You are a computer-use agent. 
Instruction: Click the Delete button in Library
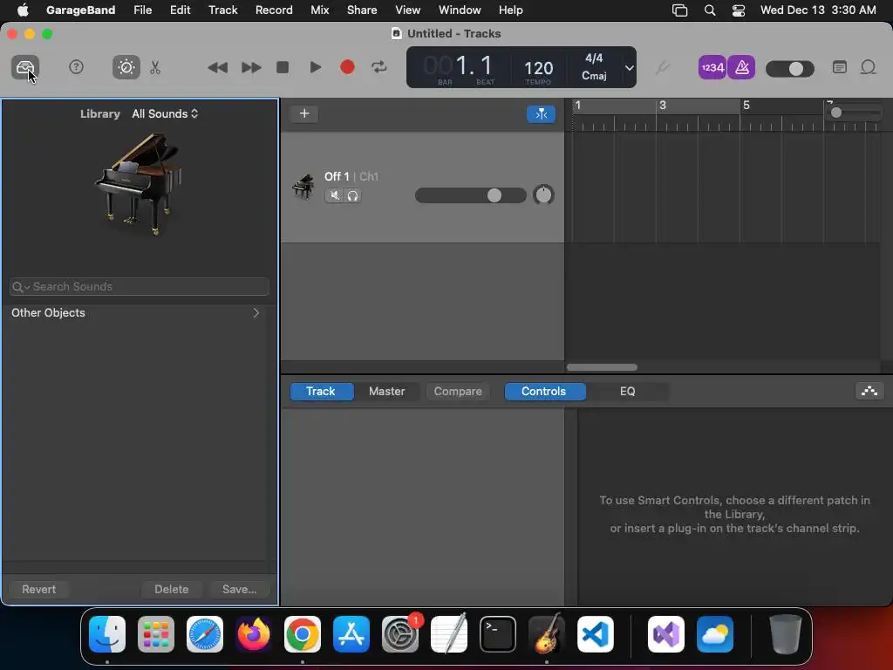click(172, 589)
